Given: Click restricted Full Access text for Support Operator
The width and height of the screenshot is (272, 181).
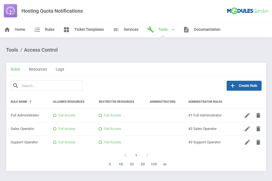Looking at the screenshot, I should (113, 142).
